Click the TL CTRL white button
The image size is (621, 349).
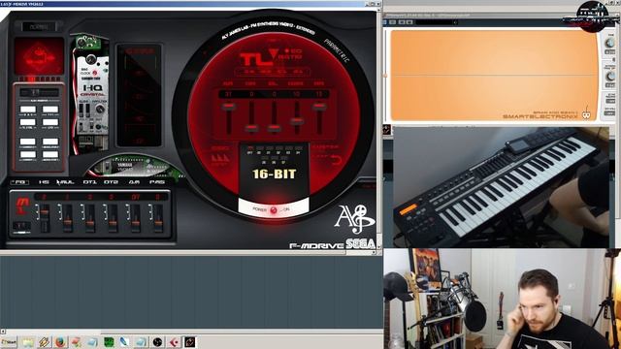pos(28,122)
